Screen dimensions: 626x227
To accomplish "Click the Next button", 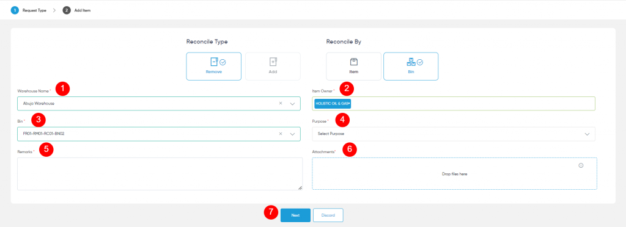I will pyautogui.click(x=295, y=215).
